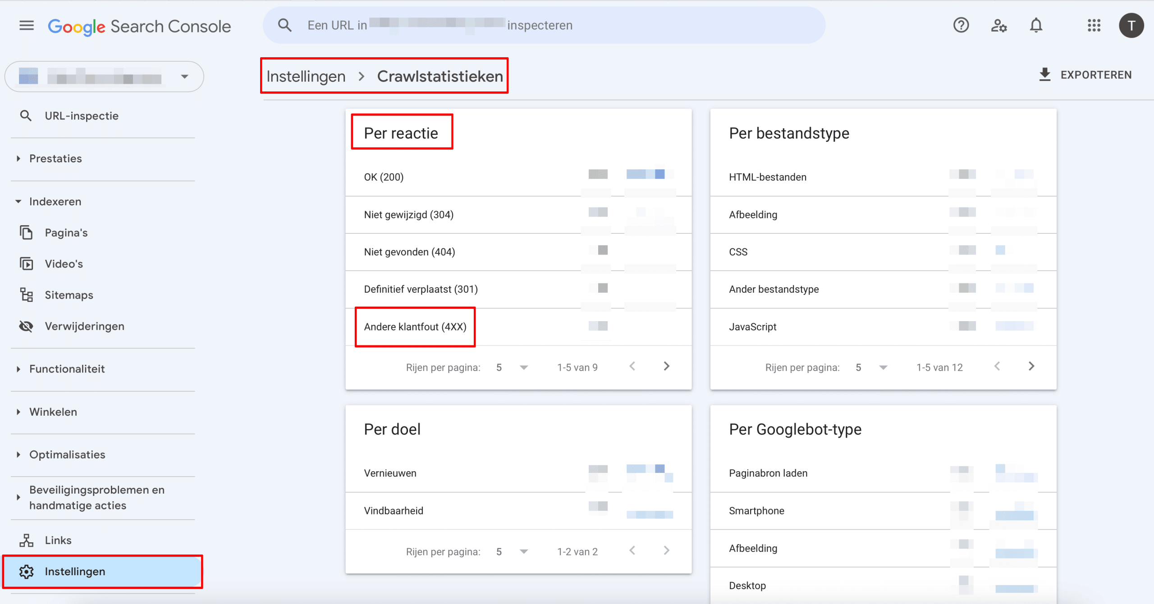Select Instellingen in sidebar
1154x604 pixels.
tap(103, 571)
